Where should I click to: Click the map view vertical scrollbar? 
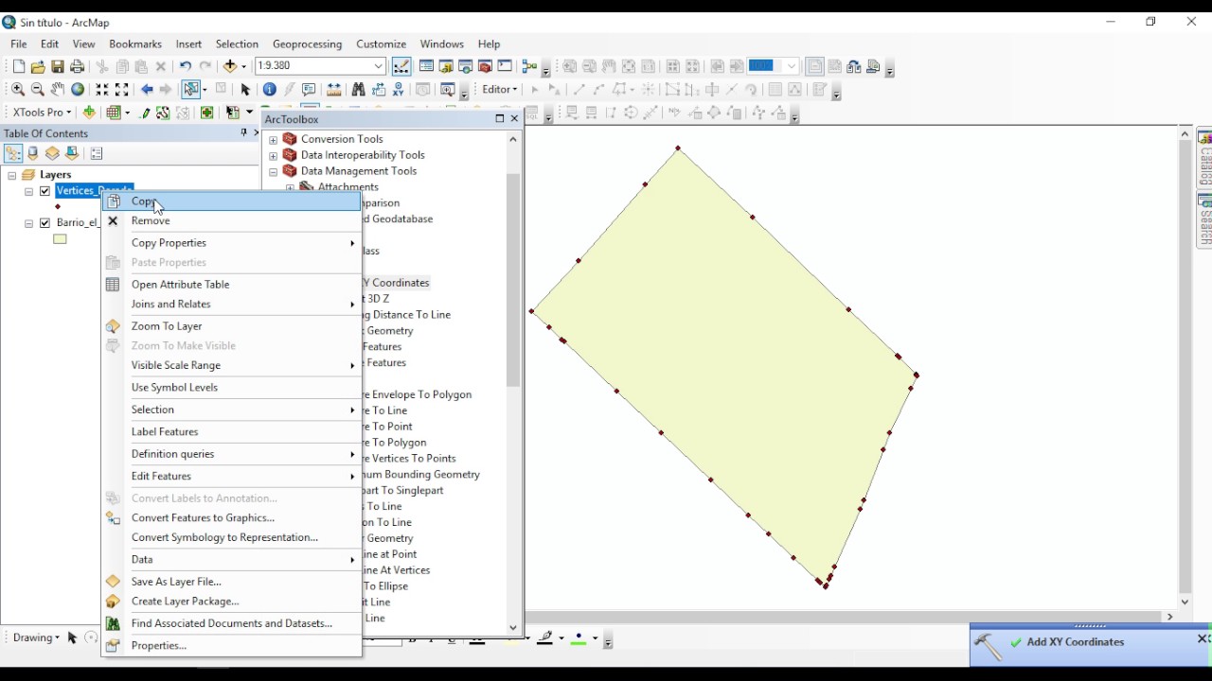tap(1185, 366)
